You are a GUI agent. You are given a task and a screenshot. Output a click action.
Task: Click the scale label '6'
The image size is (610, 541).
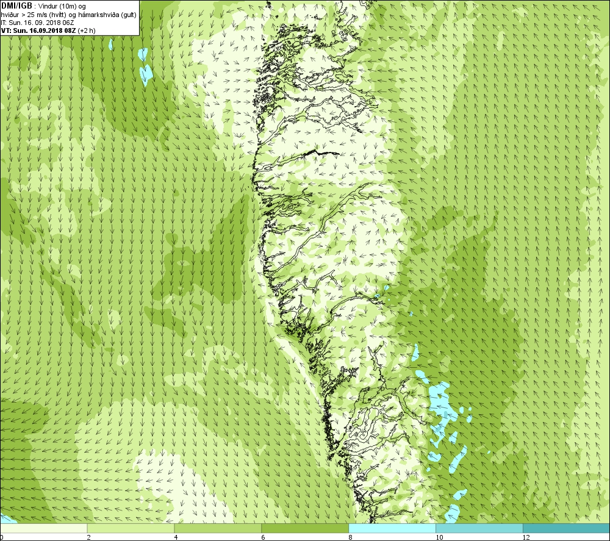pos(264,537)
